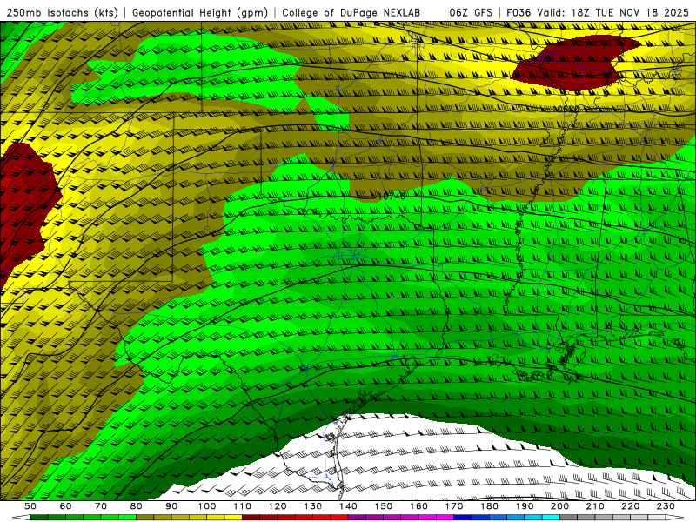
Task: Select the bright yellow swatch just before dark red
Action: [x=233, y=518]
